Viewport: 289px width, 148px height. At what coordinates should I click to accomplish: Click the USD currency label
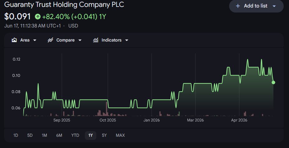click(73, 26)
